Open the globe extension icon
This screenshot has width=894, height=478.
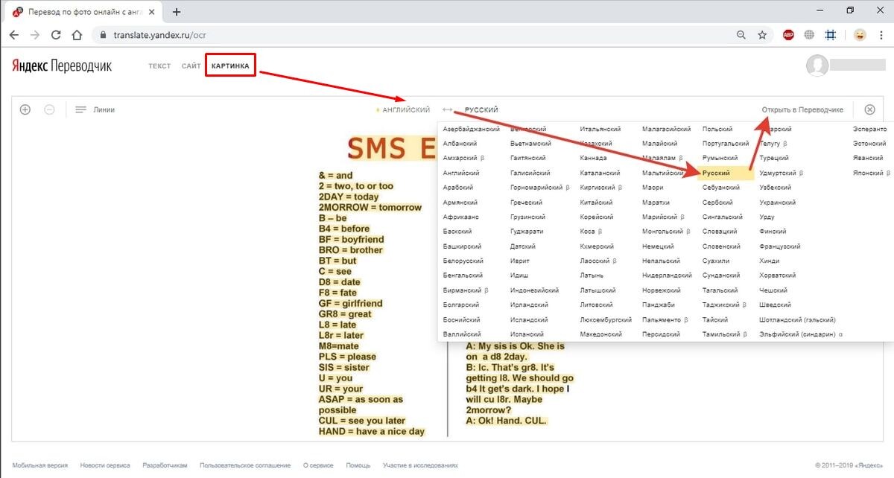pyautogui.click(x=809, y=35)
